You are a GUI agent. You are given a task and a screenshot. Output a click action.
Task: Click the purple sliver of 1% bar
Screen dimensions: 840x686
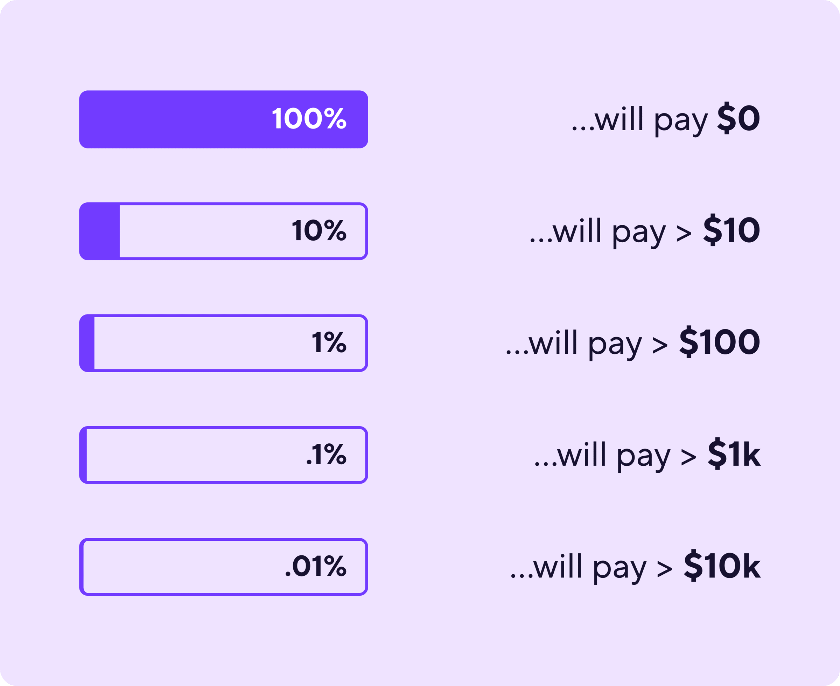tap(87, 343)
